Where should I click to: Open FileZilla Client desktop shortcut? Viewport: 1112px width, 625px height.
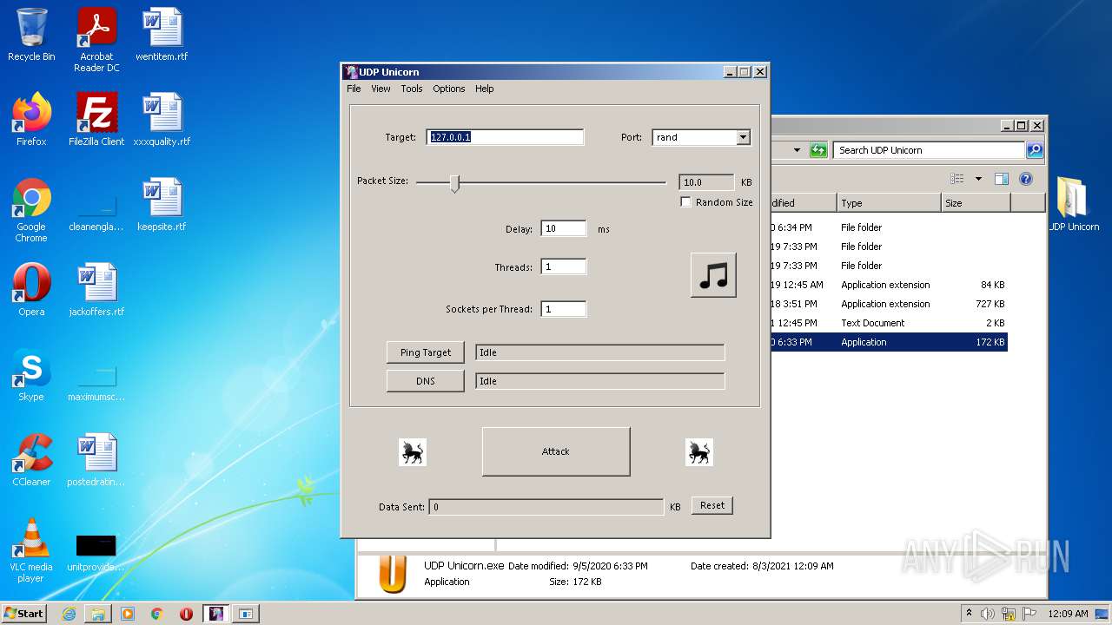(x=96, y=120)
